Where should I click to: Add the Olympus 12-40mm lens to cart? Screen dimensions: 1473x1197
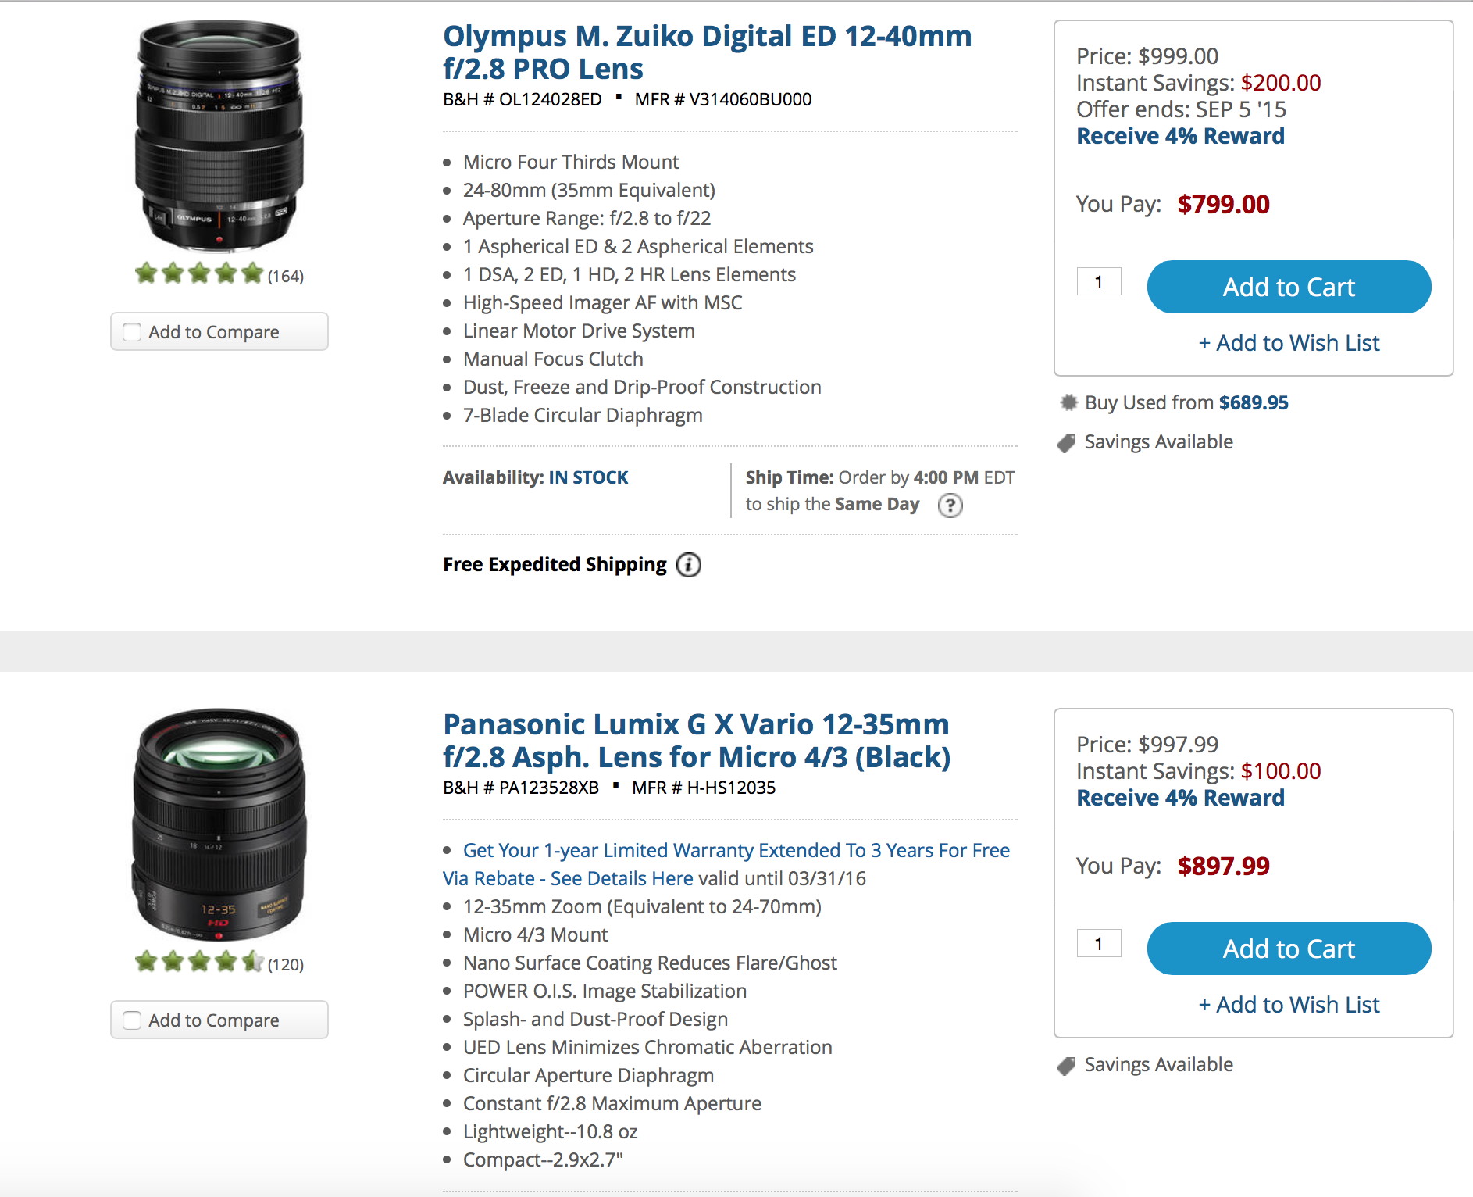coord(1289,287)
